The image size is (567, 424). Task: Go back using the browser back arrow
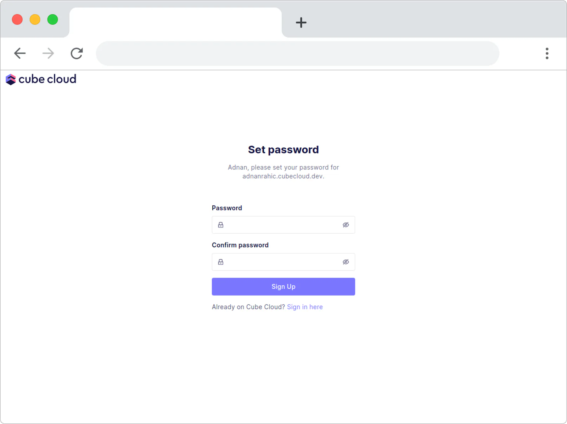click(20, 53)
